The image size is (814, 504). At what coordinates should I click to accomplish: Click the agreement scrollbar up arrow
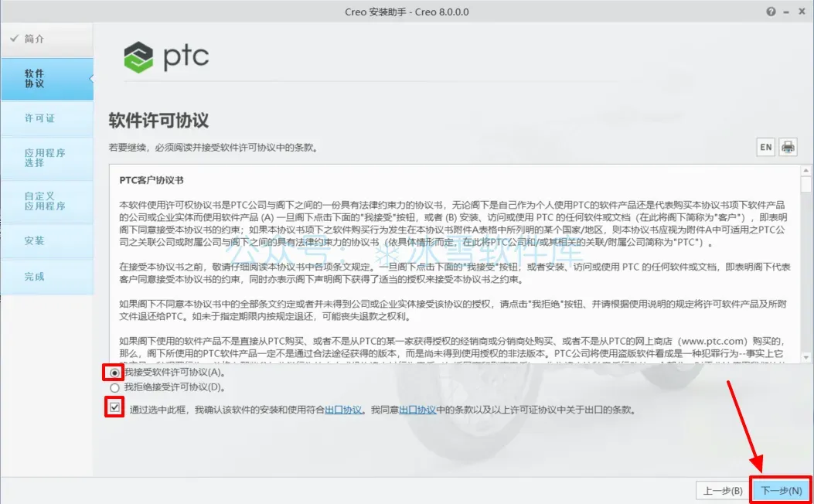click(x=805, y=170)
